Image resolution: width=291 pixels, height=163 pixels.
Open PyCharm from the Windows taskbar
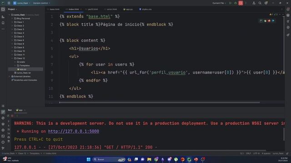(189, 159)
